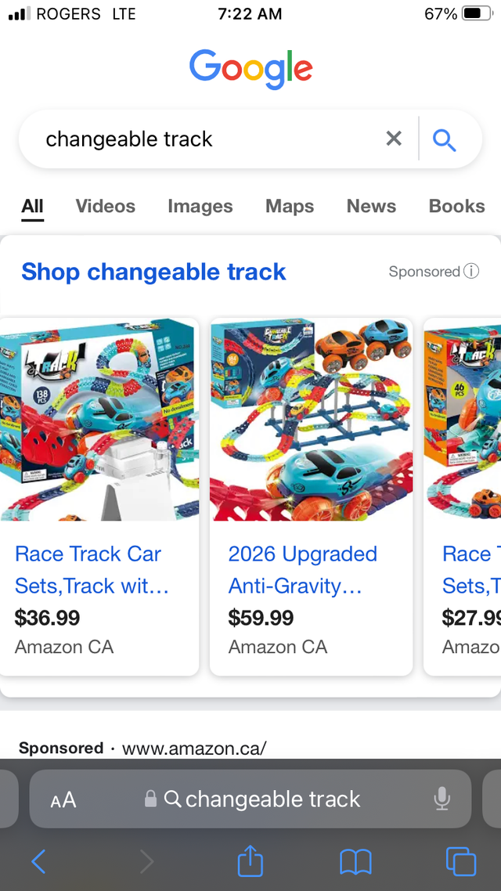Screen dimensions: 501x891
Task: Open the Videos search results tab
Action: [105, 206]
